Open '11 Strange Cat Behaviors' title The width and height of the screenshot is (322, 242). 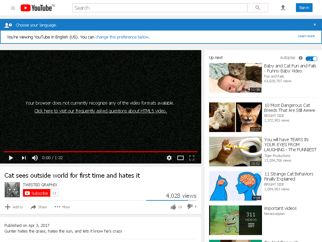point(289,176)
